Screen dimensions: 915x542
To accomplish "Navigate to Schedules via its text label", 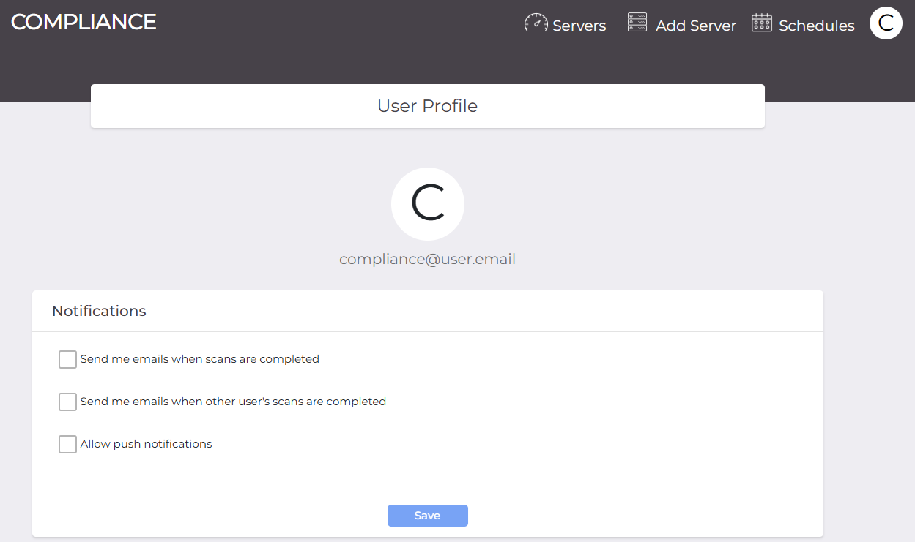I will [x=816, y=26].
